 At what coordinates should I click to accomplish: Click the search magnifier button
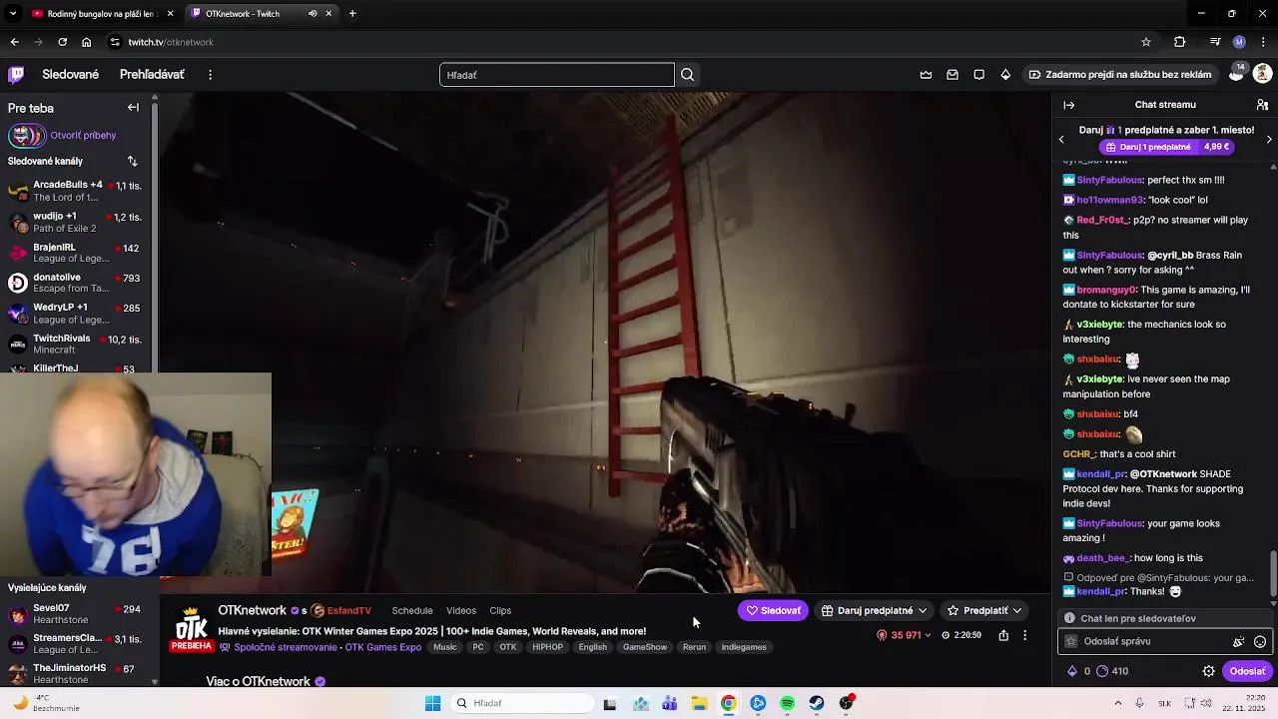(x=687, y=75)
